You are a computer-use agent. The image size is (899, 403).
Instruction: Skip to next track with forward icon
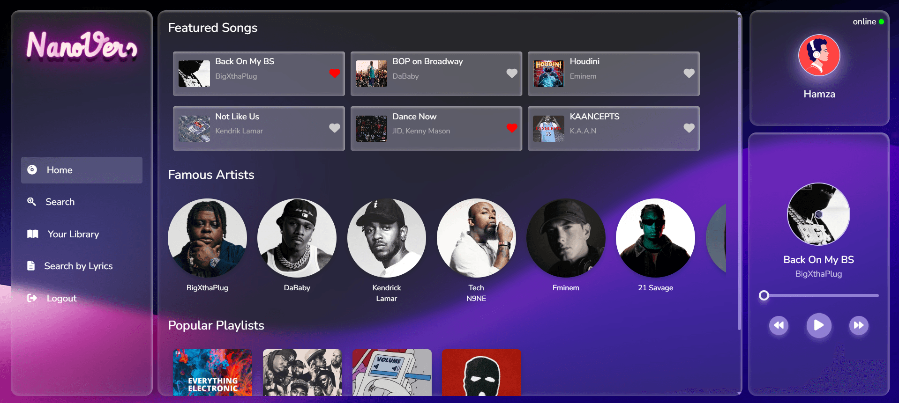[859, 325]
